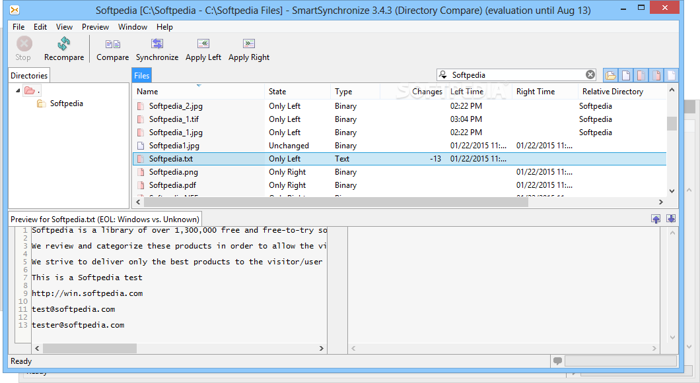Viewport: 700px width, 383px height.
Task: Click the Apply Right toolbar icon
Action: coord(249,44)
